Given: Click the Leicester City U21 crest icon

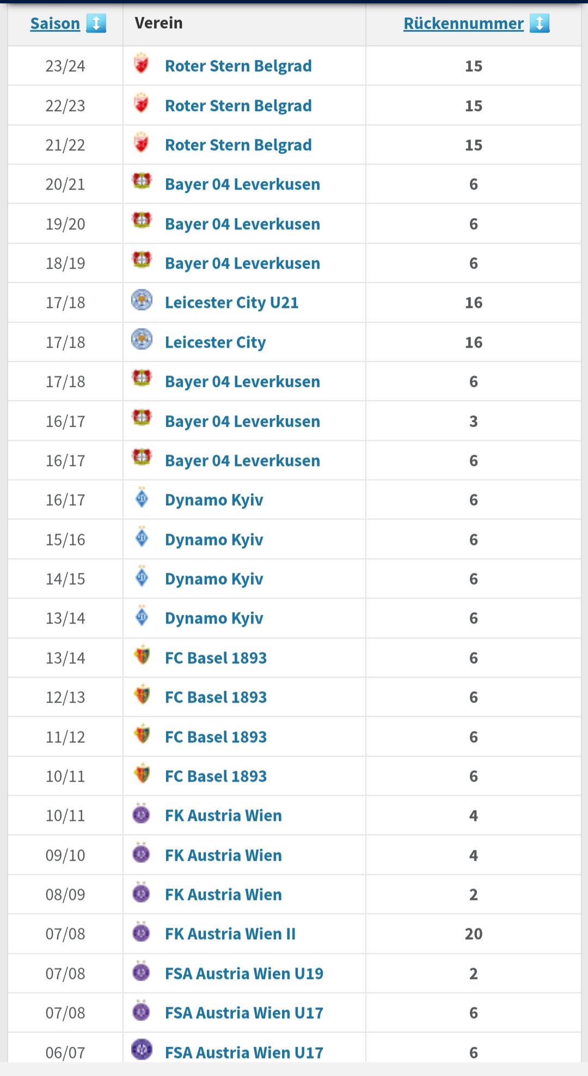Looking at the screenshot, I should tap(142, 300).
